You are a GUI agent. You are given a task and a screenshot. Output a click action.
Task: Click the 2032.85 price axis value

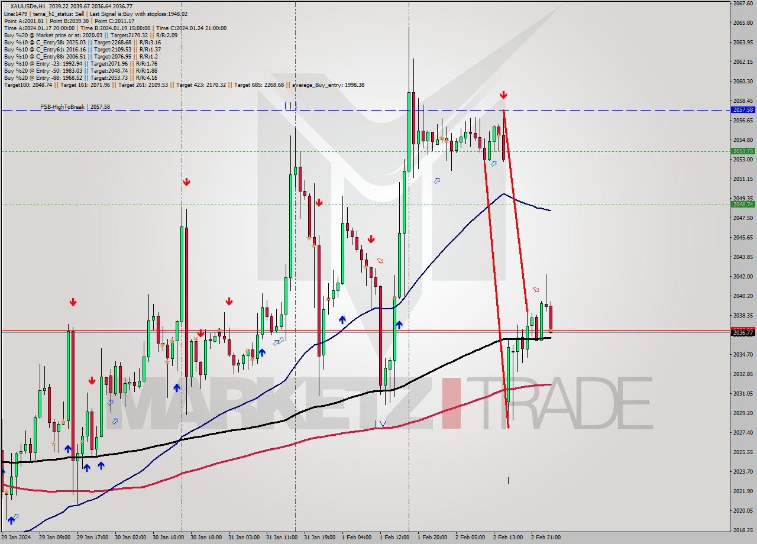742,374
